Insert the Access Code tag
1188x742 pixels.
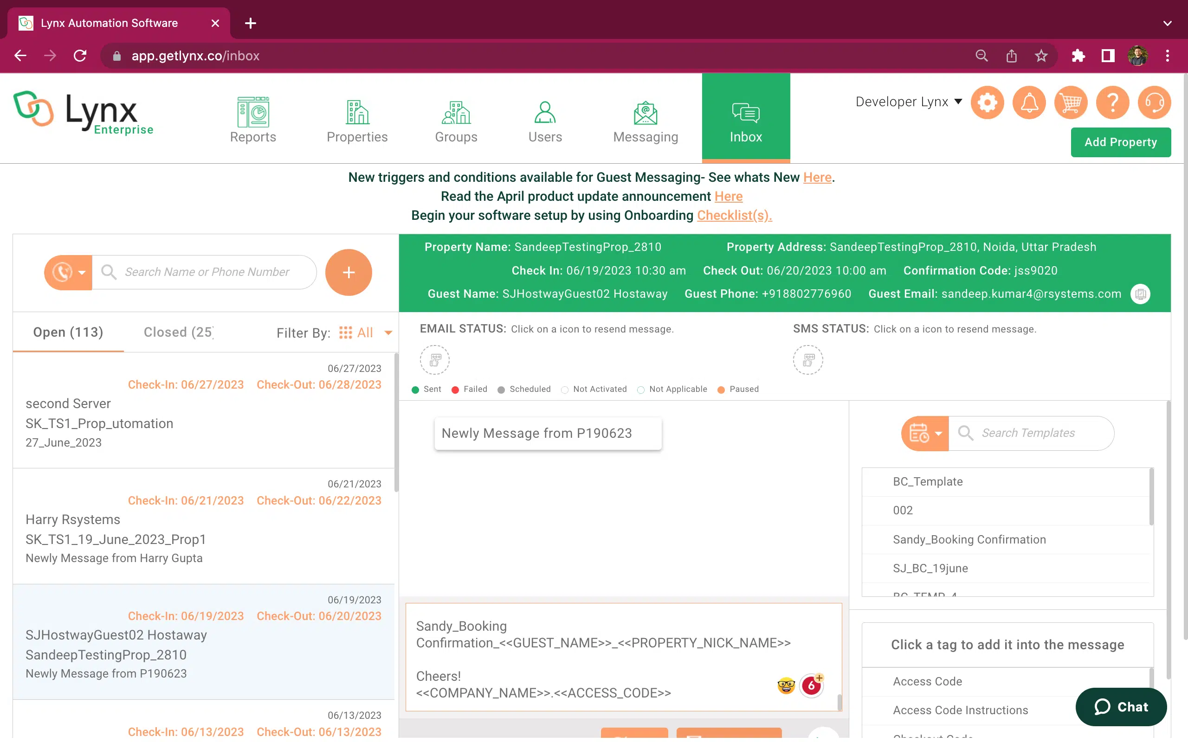click(x=1005, y=682)
